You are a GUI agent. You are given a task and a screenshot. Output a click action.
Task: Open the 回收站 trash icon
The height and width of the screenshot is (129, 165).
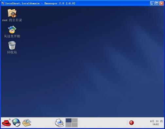coord(12,45)
